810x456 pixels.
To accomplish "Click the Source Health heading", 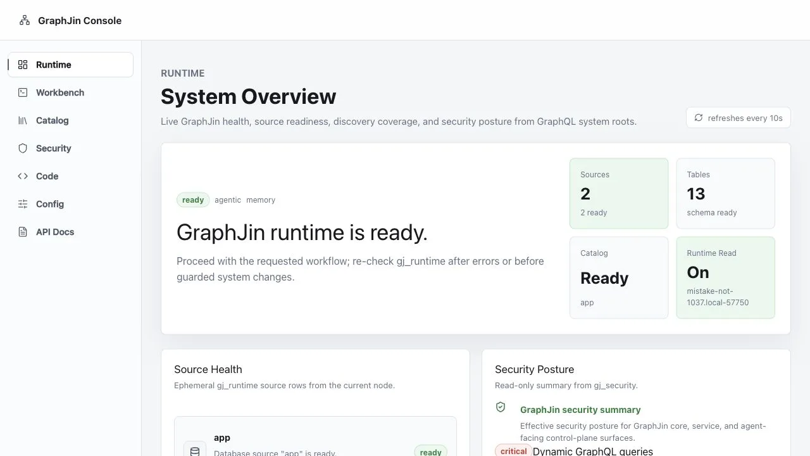I will click(x=208, y=369).
